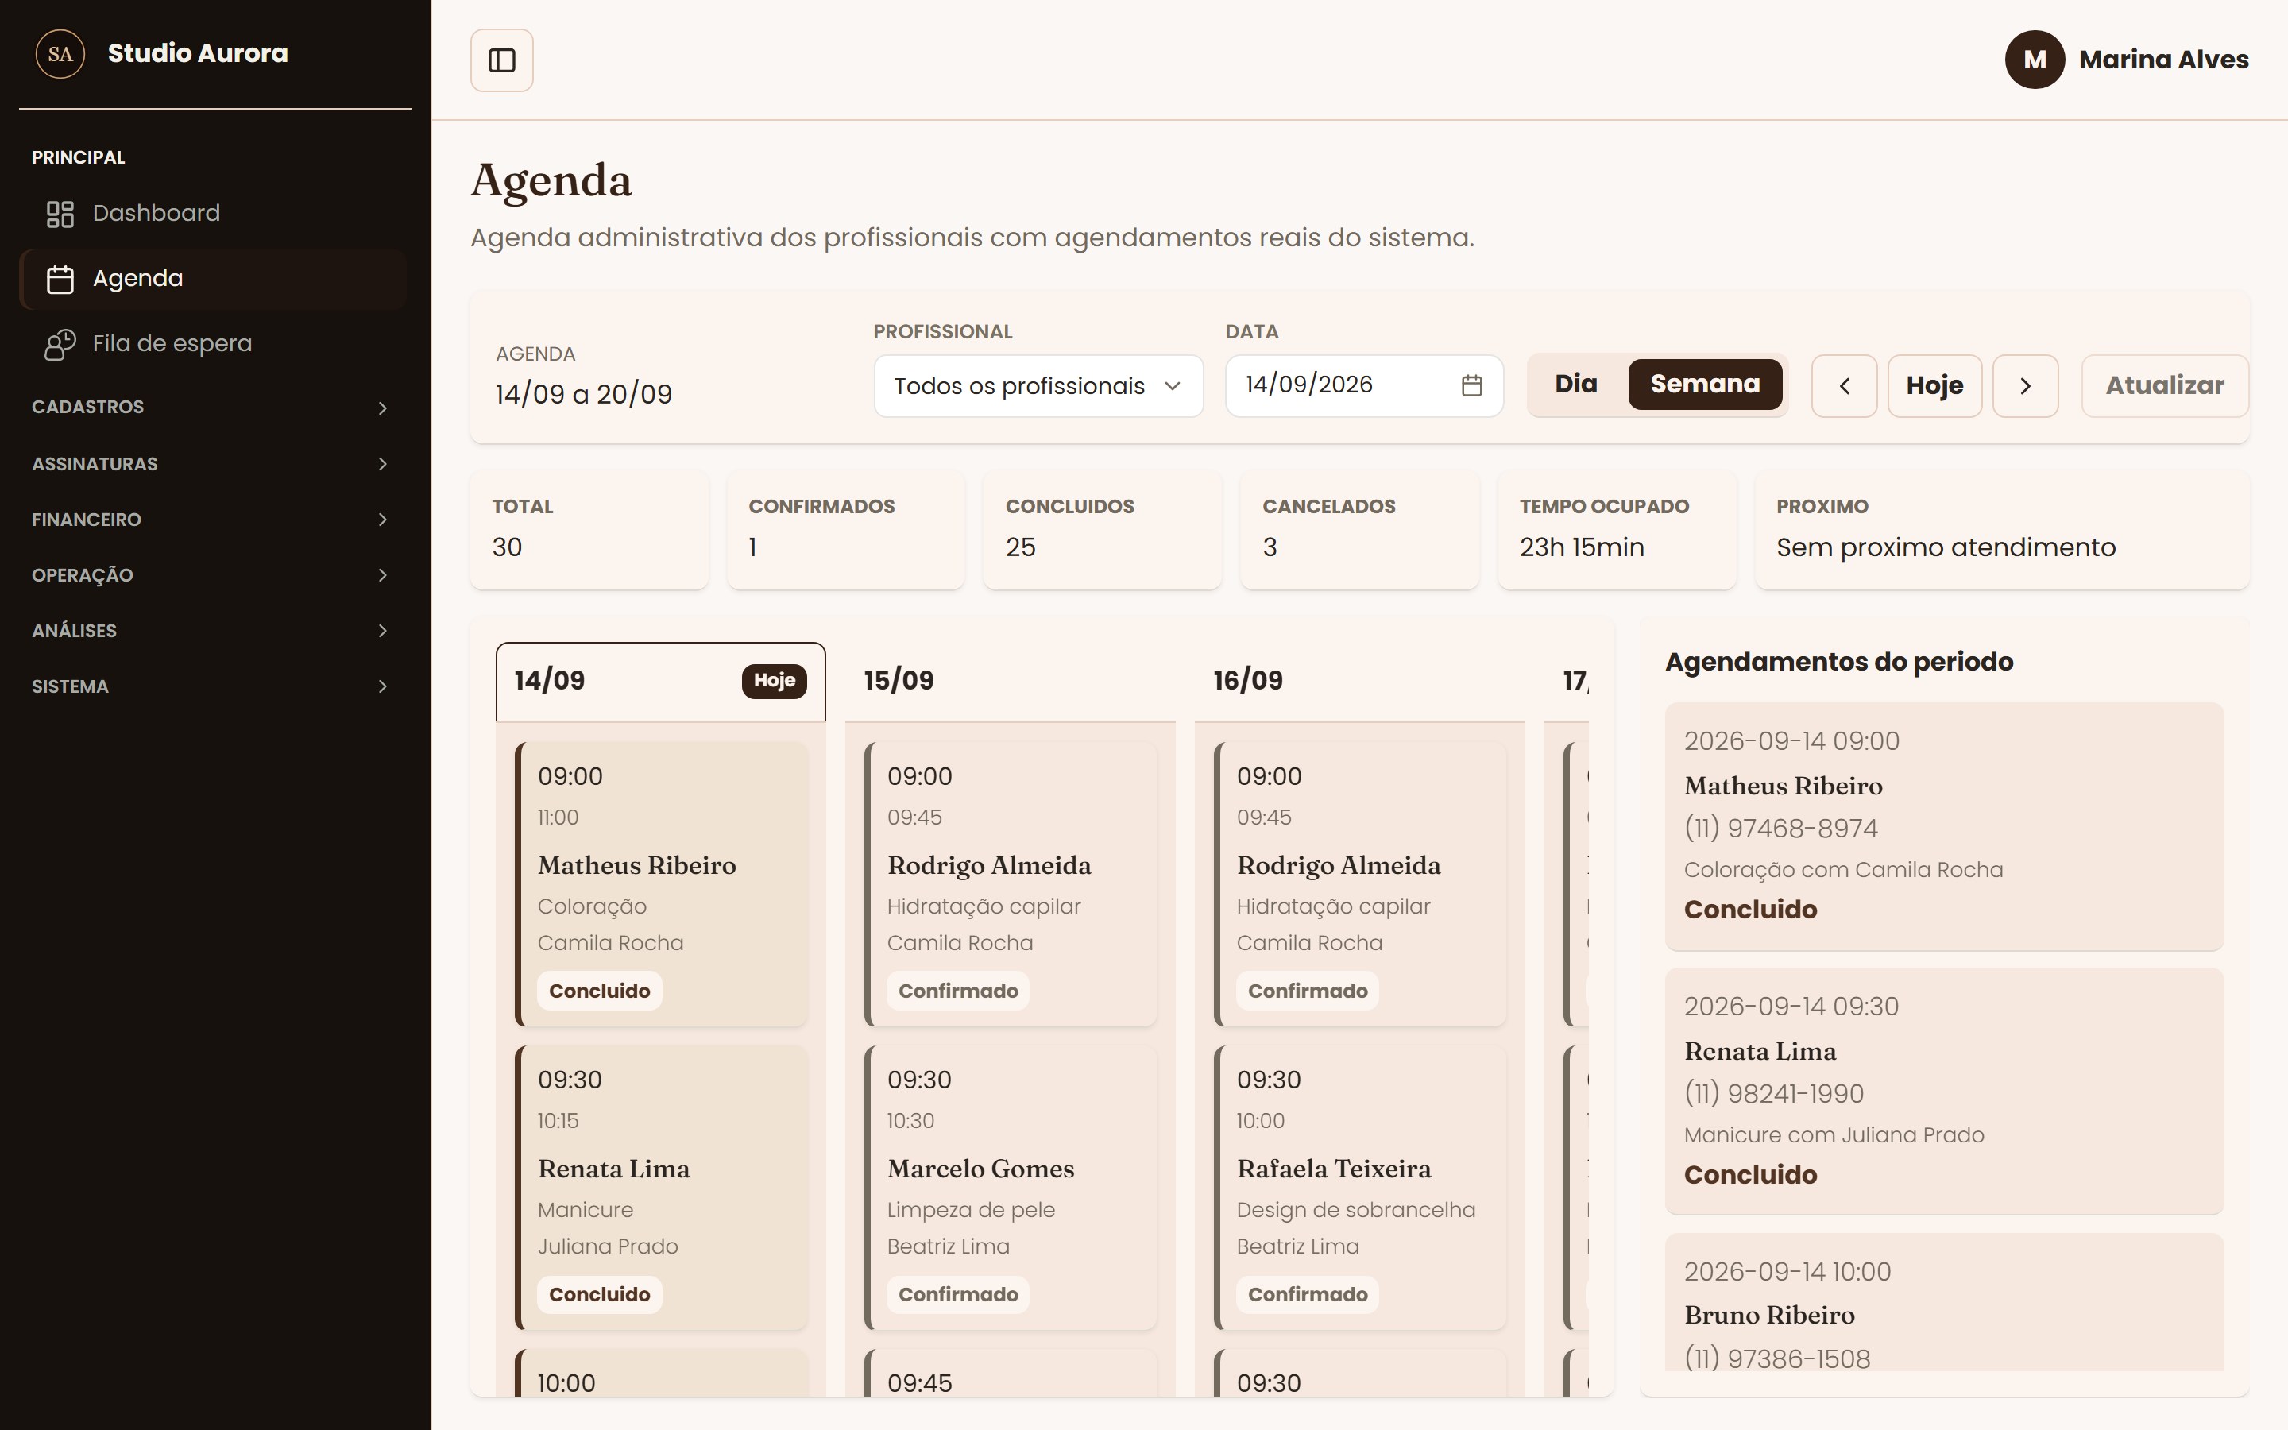Click the Hoje navigation button
The height and width of the screenshot is (1430, 2288).
(1934, 386)
